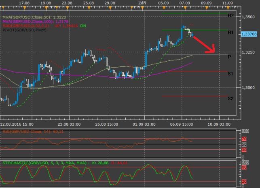Click the S1 pivot support label
Screen dimensions: 260x188
230,74
